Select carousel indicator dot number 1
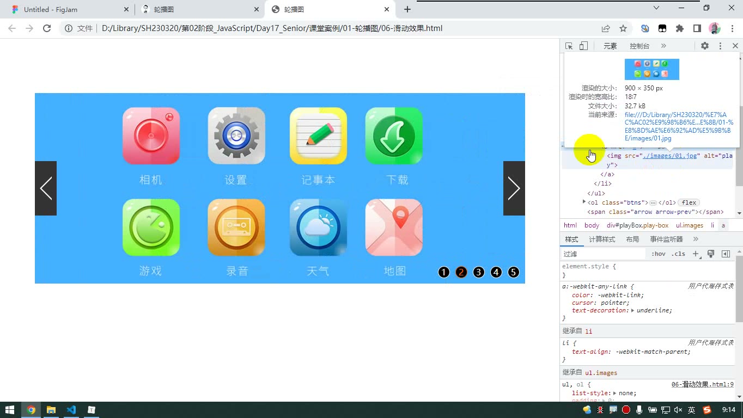This screenshot has height=418, width=743. pos(444,272)
